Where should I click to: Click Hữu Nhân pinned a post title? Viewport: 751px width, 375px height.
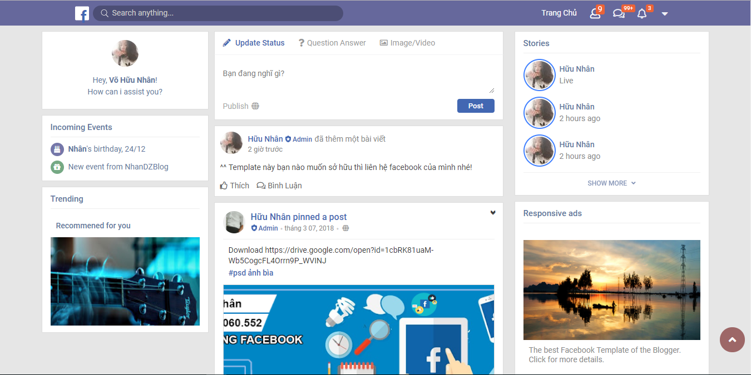point(299,217)
